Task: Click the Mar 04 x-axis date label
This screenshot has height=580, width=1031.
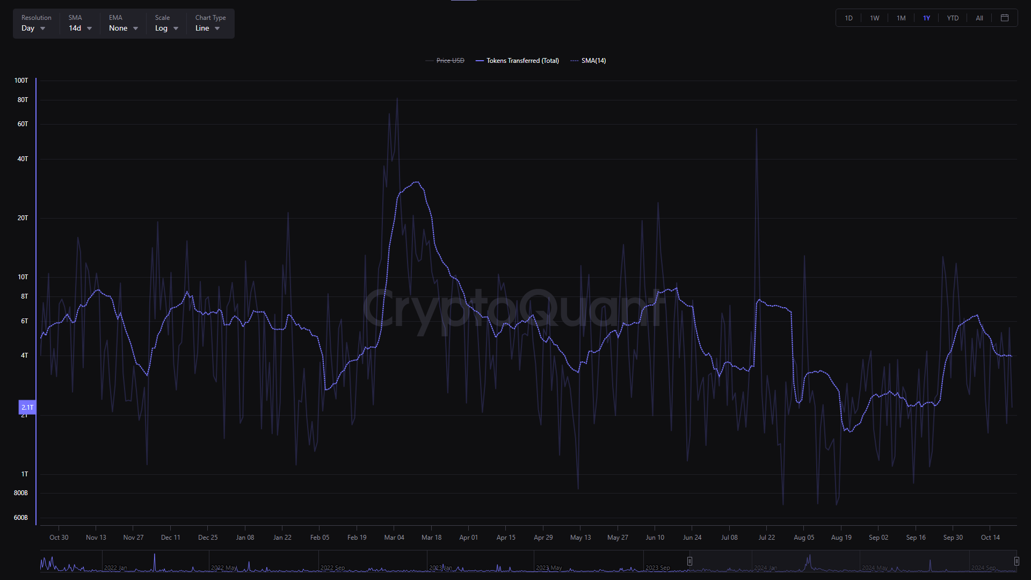Action: (x=394, y=538)
